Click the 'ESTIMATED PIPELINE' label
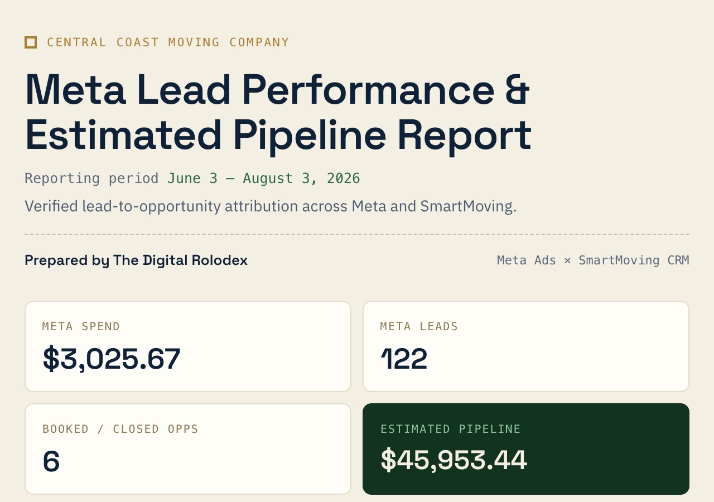 coord(451,429)
